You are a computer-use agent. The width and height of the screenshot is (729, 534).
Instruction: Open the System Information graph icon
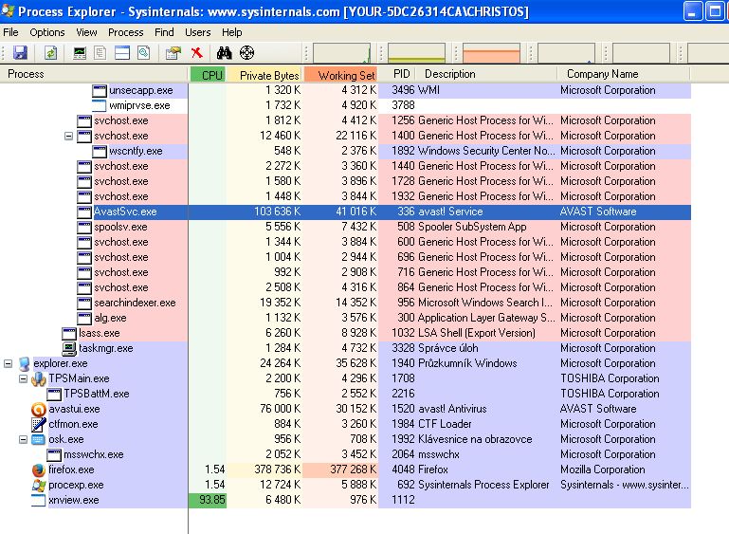point(80,52)
